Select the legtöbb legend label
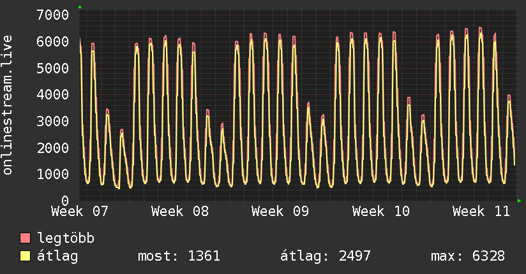The height and width of the screenshot is (274, 526). point(66,238)
